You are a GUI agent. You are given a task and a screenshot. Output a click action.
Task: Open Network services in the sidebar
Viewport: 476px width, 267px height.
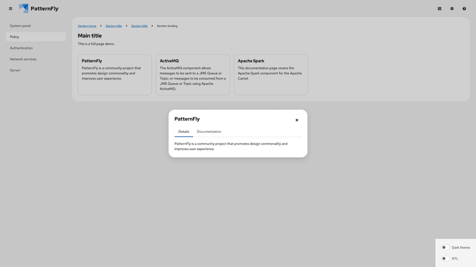pyautogui.click(x=36, y=59)
